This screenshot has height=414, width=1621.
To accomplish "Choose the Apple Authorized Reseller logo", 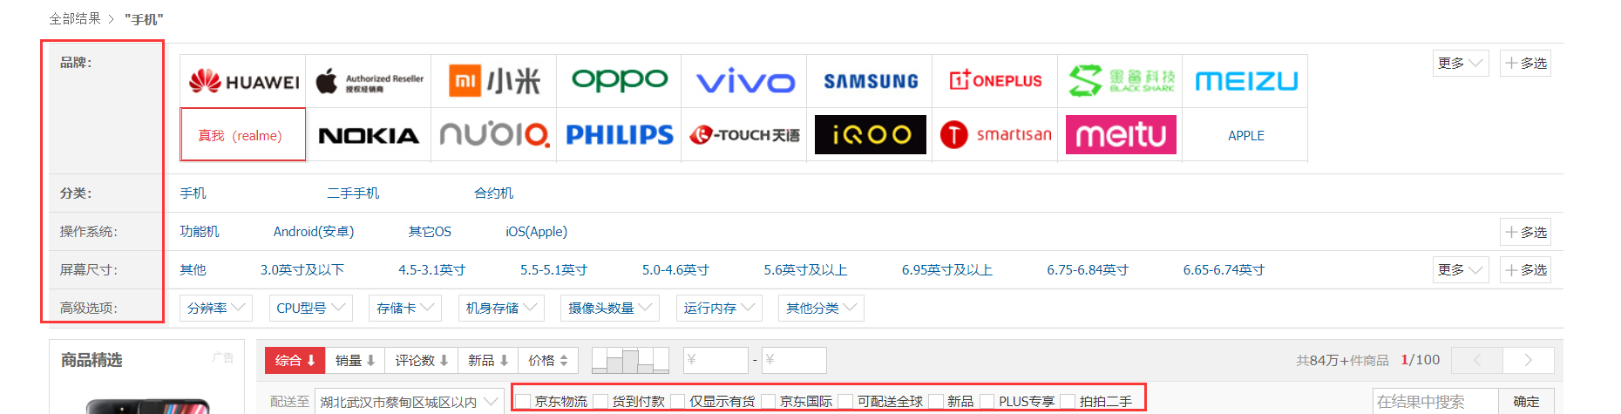I will (x=369, y=81).
